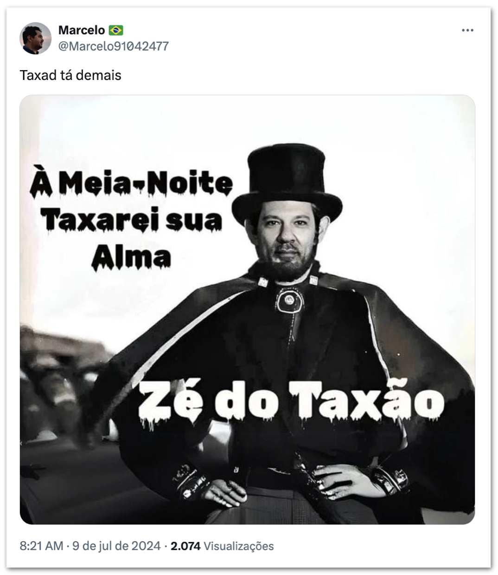Click the 'À Meia-Noite' text in the meme
This screenshot has width=498, height=575.
[x=131, y=185]
